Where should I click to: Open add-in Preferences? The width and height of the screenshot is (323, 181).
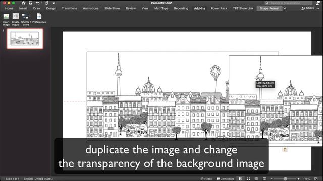(39, 18)
